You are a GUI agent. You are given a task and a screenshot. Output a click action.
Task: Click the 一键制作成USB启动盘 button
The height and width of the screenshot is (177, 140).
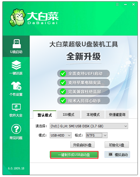click(74, 155)
